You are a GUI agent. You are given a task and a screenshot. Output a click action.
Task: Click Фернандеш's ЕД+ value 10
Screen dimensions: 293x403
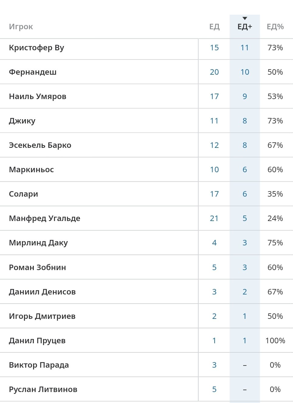[x=245, y=72]
